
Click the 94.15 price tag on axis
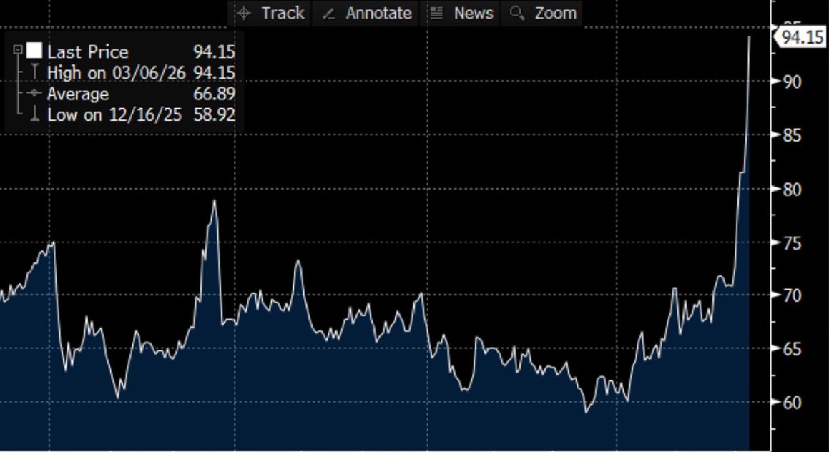pyautogui.click(x=803, y=37)
